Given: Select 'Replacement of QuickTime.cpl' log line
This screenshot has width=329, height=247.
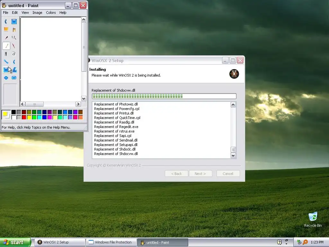Looking at the screenshot, I should click(117, 118).
